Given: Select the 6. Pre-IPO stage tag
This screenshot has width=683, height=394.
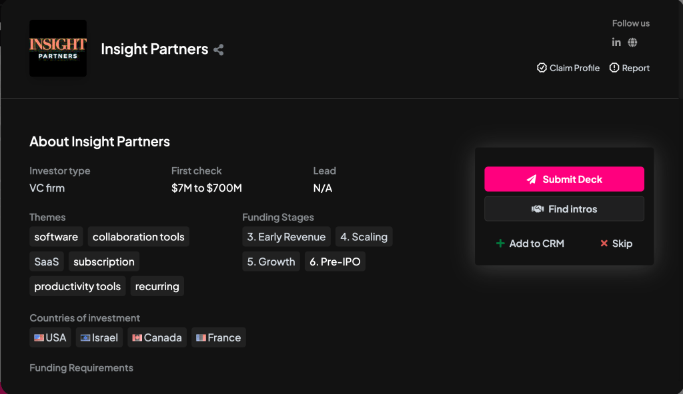Looking at the screenshot, I should [x=335, y=262].
